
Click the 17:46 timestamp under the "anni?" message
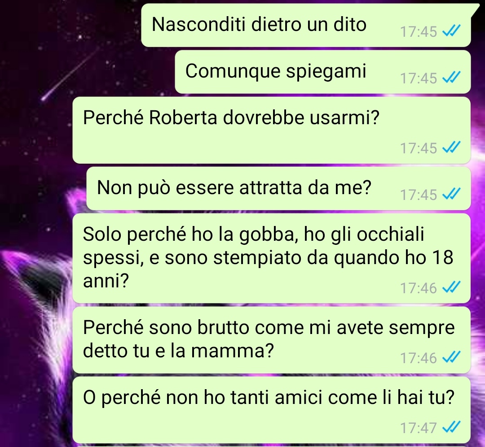[418, 288]
